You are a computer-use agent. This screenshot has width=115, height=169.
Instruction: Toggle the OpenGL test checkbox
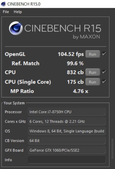(104, 54)
